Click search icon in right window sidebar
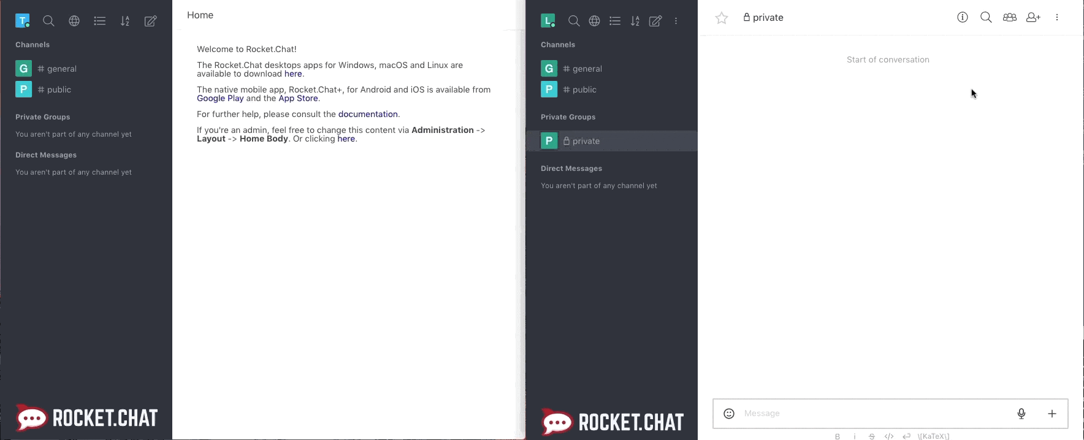This screenshot has height=440, width=1084. (x=574, y=21)
